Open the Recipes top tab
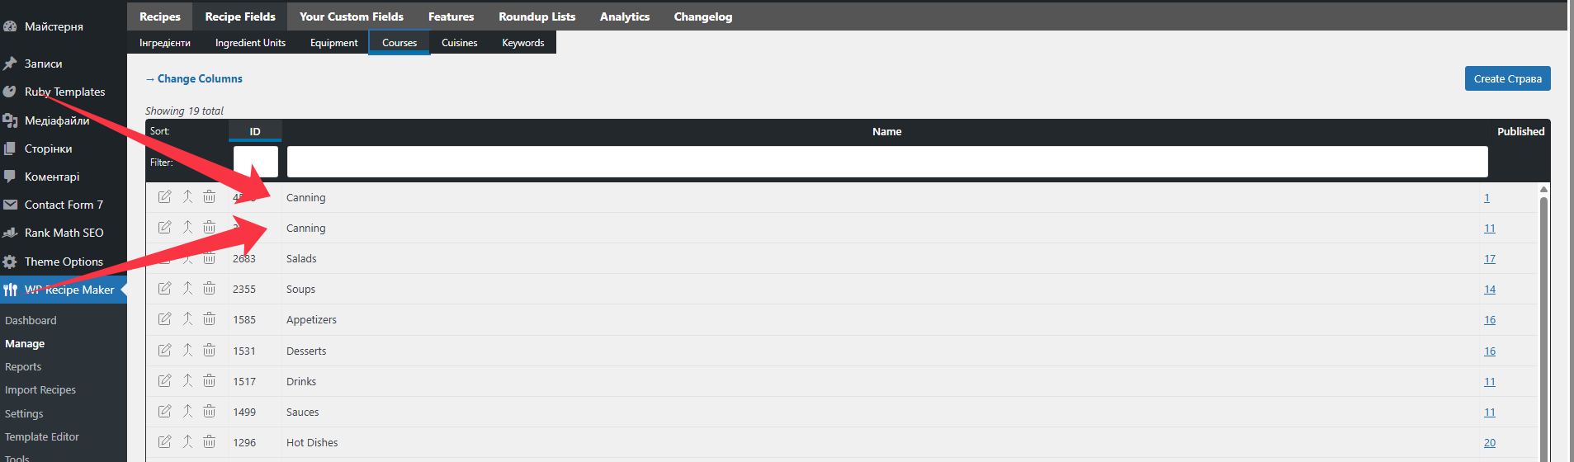 [x=159, y=16]
